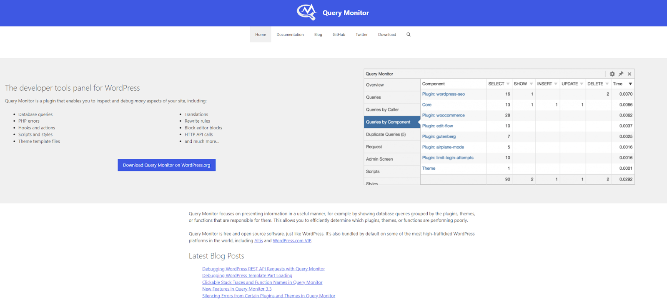667x302 pixels.
Task: Select Duplicate Queries (5) panel item
Action: 392,134
